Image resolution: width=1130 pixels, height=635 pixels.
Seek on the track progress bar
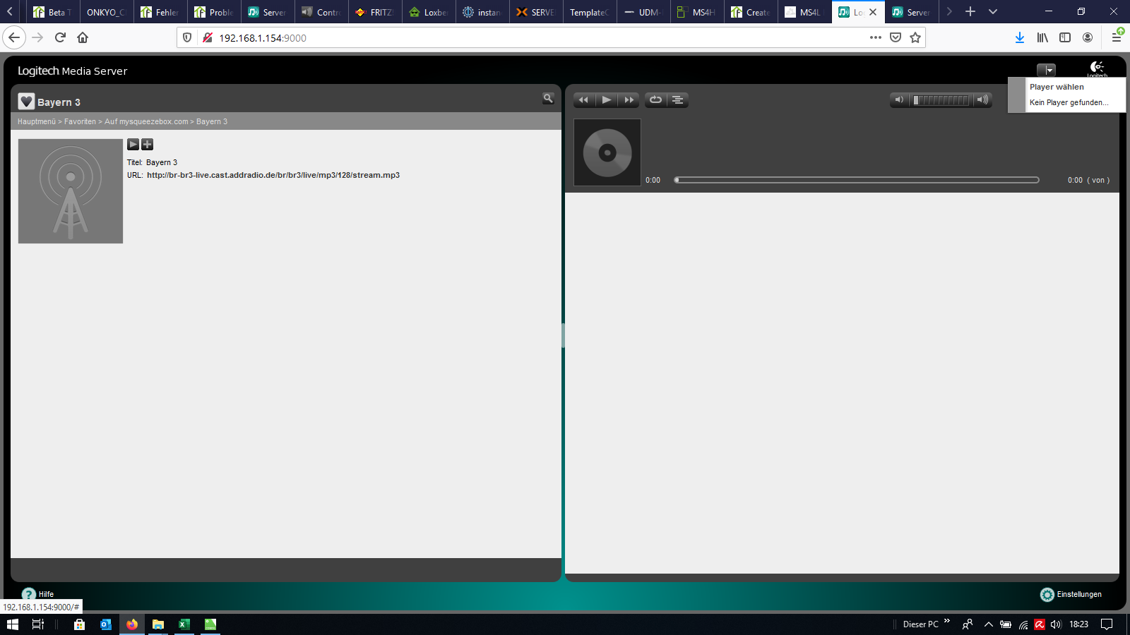pyautogui.click(x=857, y=180)
